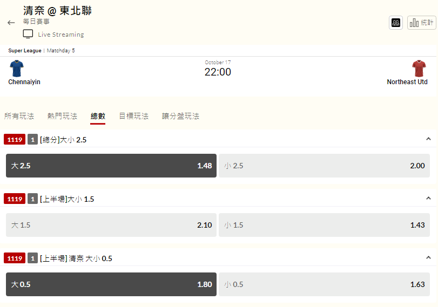Viewport: 438px width, 307px height.
Task: Click the blue Chennaiyin jersey icon
Action: [x=17, y=69]
